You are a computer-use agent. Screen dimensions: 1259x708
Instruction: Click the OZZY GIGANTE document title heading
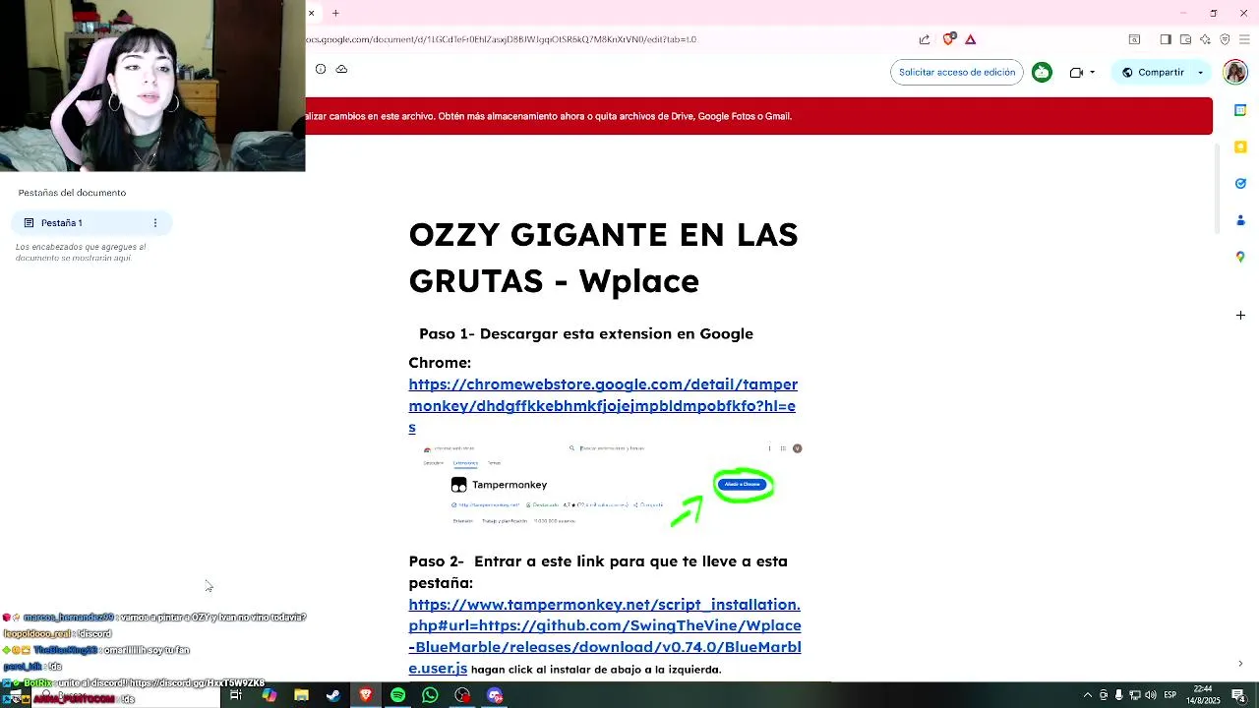(x=603, y=258)
